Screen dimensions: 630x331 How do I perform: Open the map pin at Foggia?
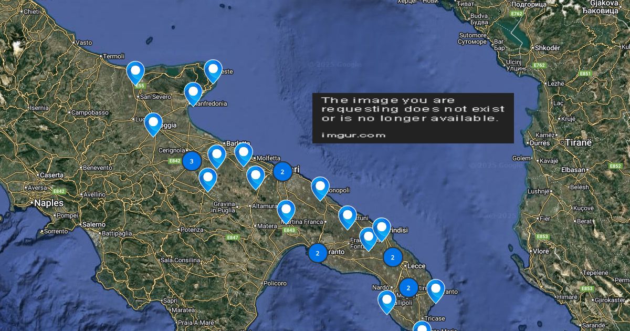coord(153,123)
